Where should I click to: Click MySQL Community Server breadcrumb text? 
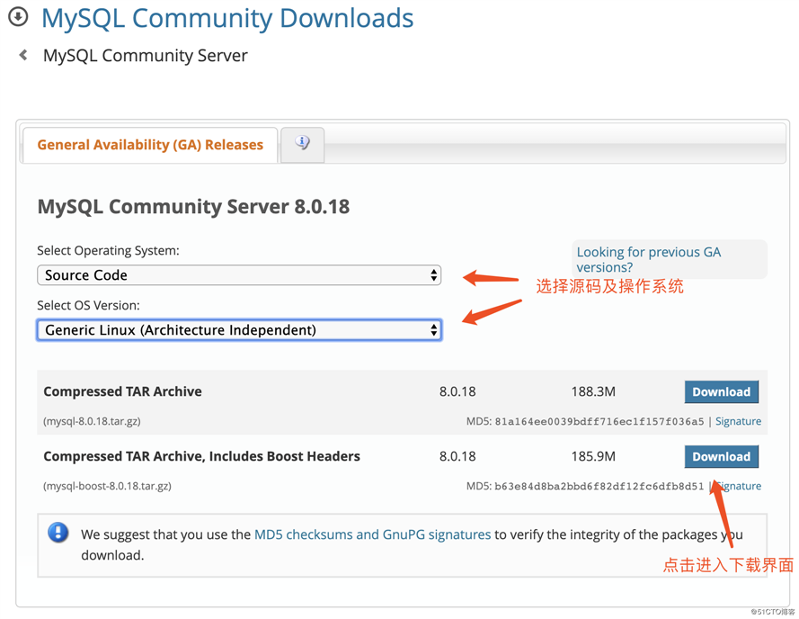146,55
